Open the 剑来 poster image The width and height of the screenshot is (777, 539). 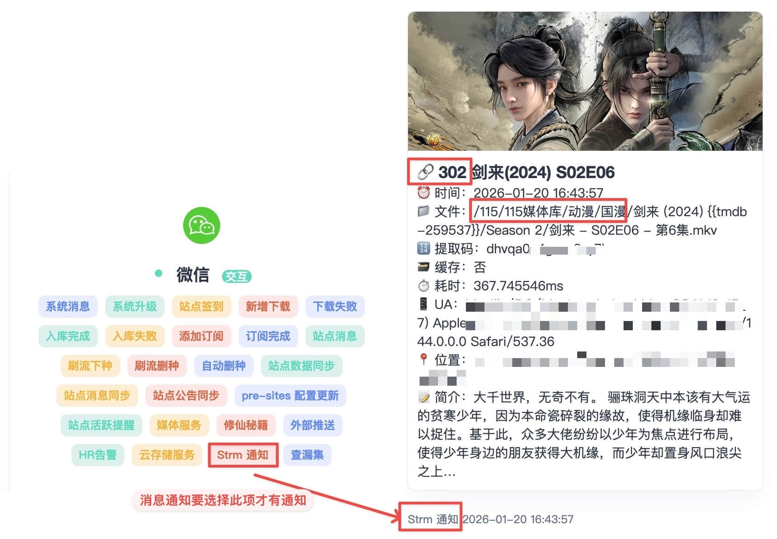[585, 81]
